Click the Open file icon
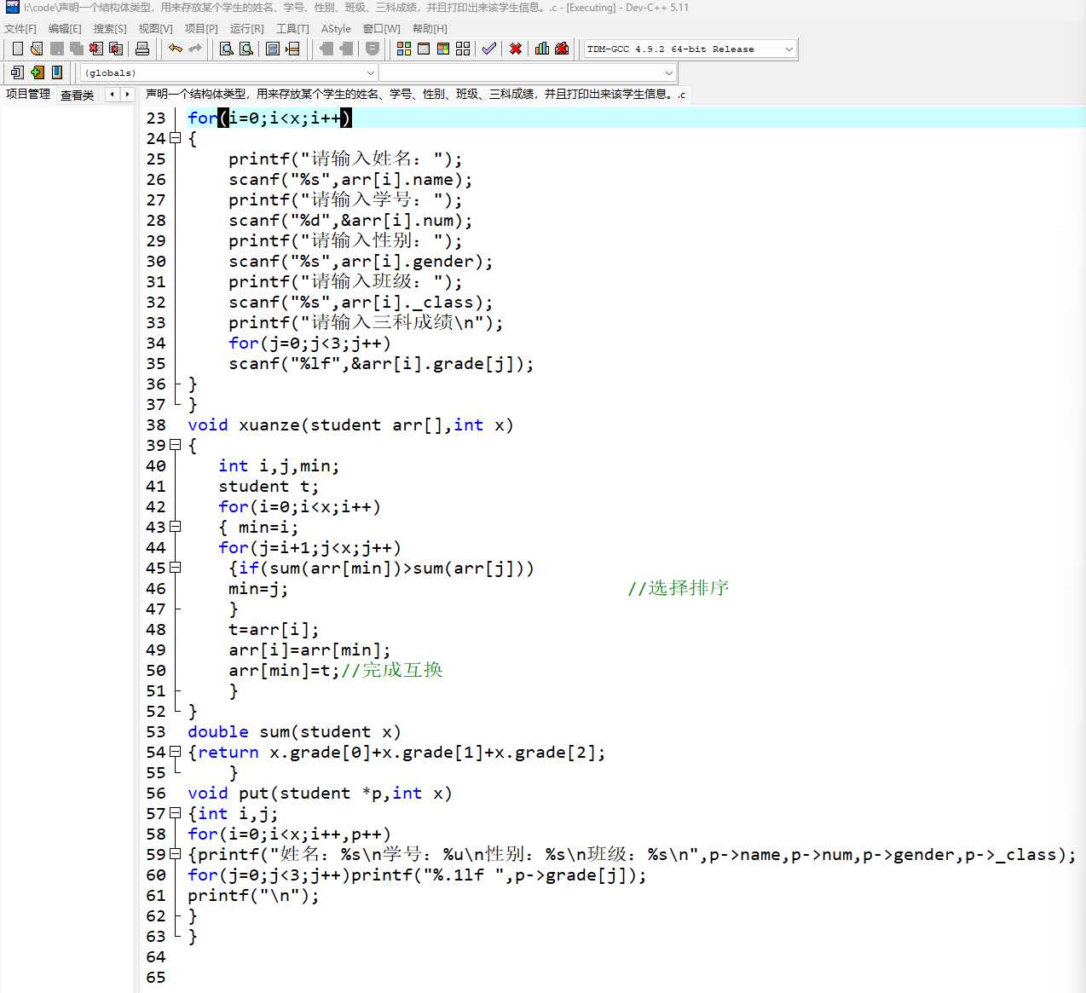 [37, 49]
